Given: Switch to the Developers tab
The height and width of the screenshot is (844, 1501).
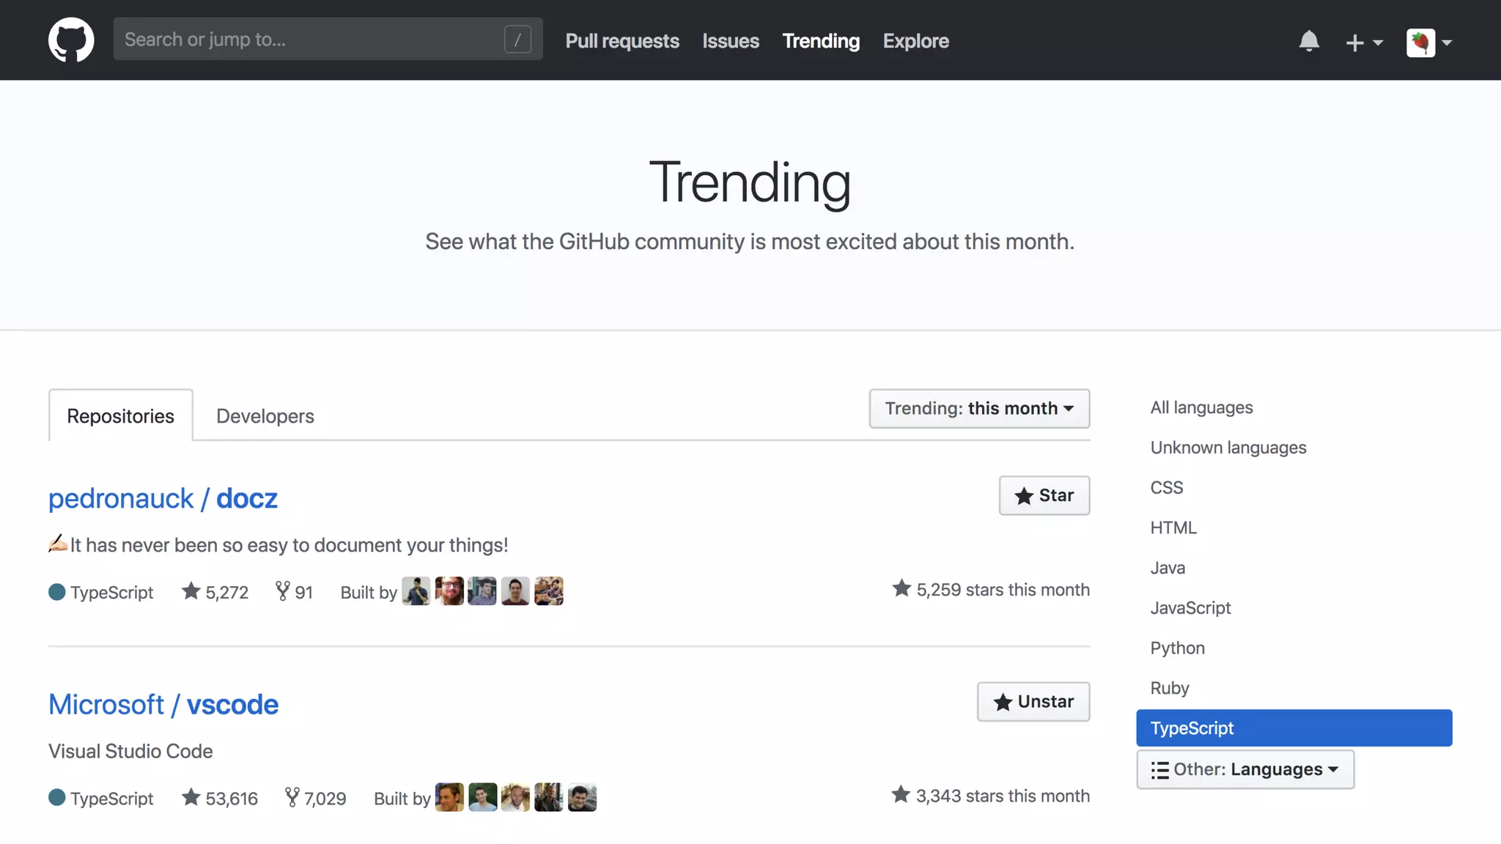Looking at the screenshot, I should tap(265, 416).
